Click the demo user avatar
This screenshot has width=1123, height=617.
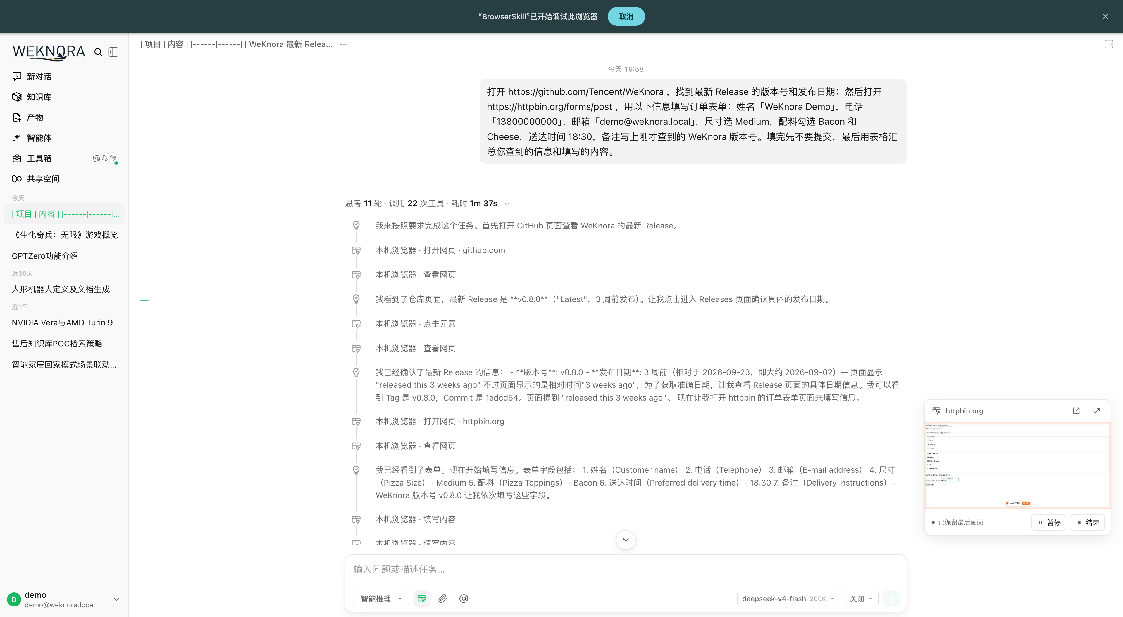[x=14, y=599]
